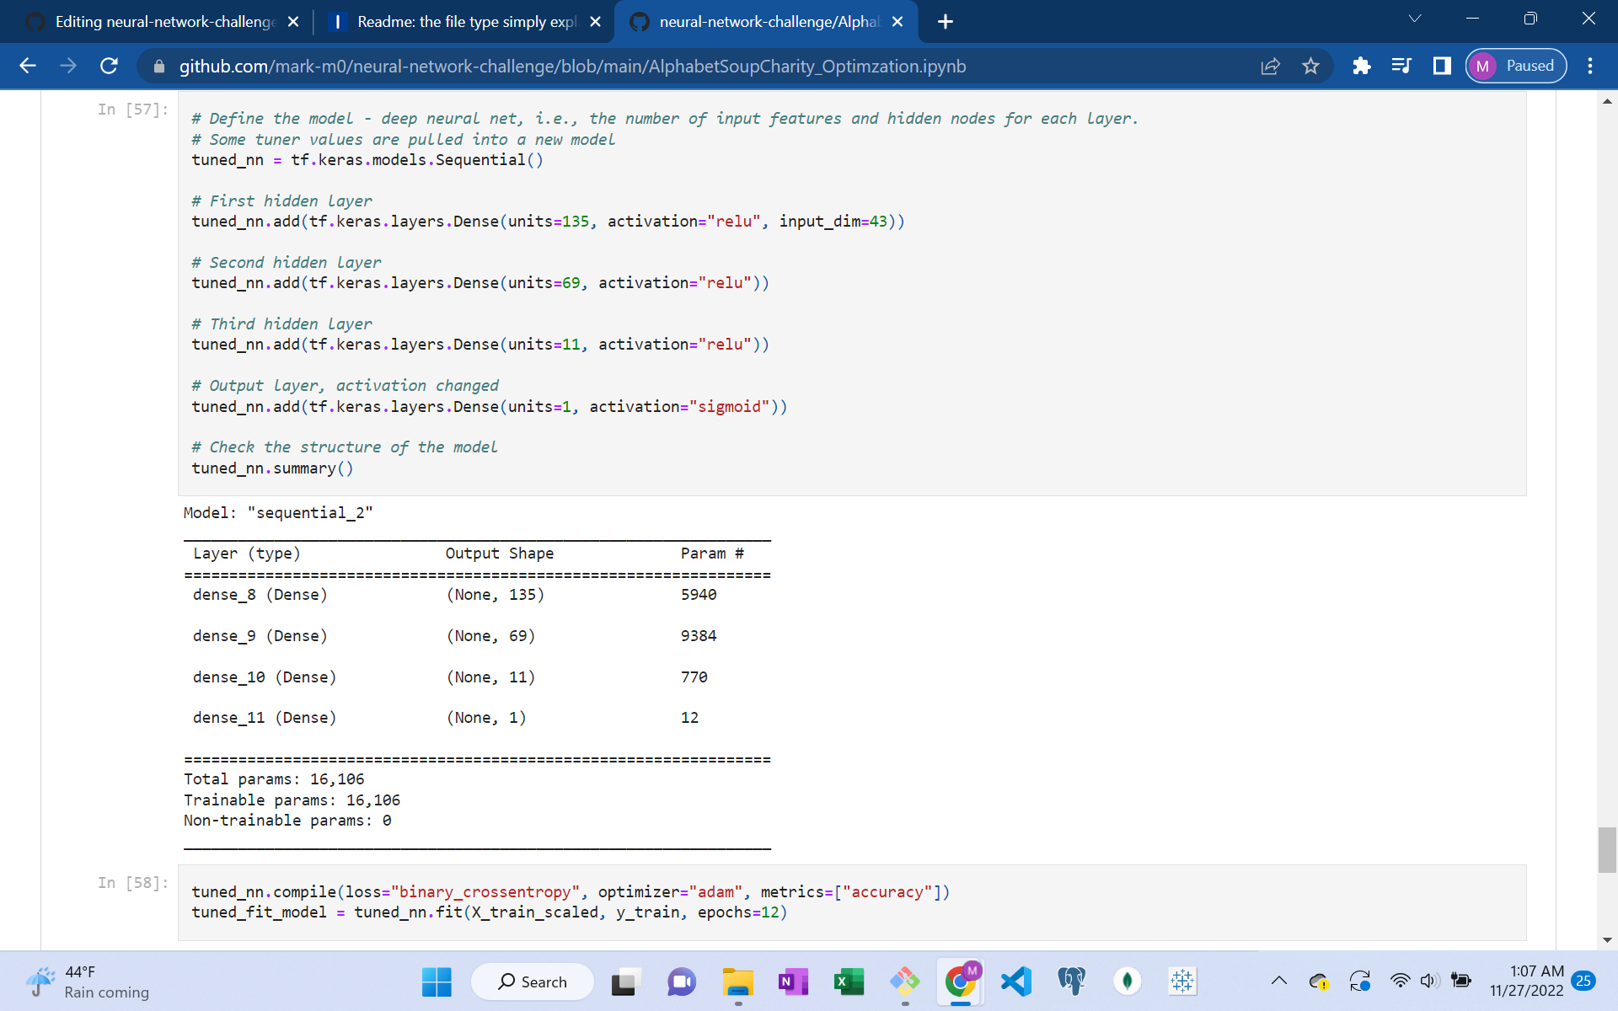Click the address bar URL
This screenshot has width=1618, height=1011.
click(573, 66)
